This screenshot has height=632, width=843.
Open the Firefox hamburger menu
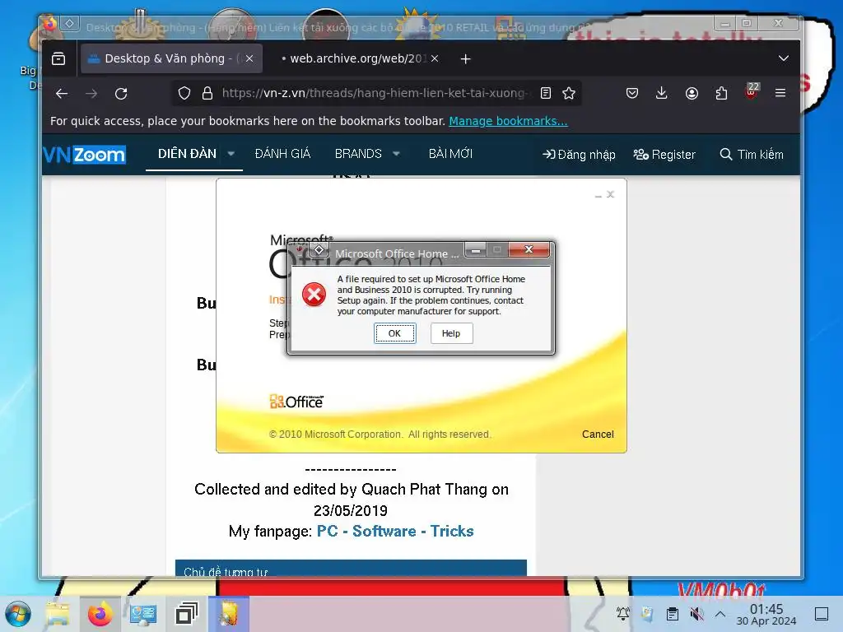(x=780, y=94)
